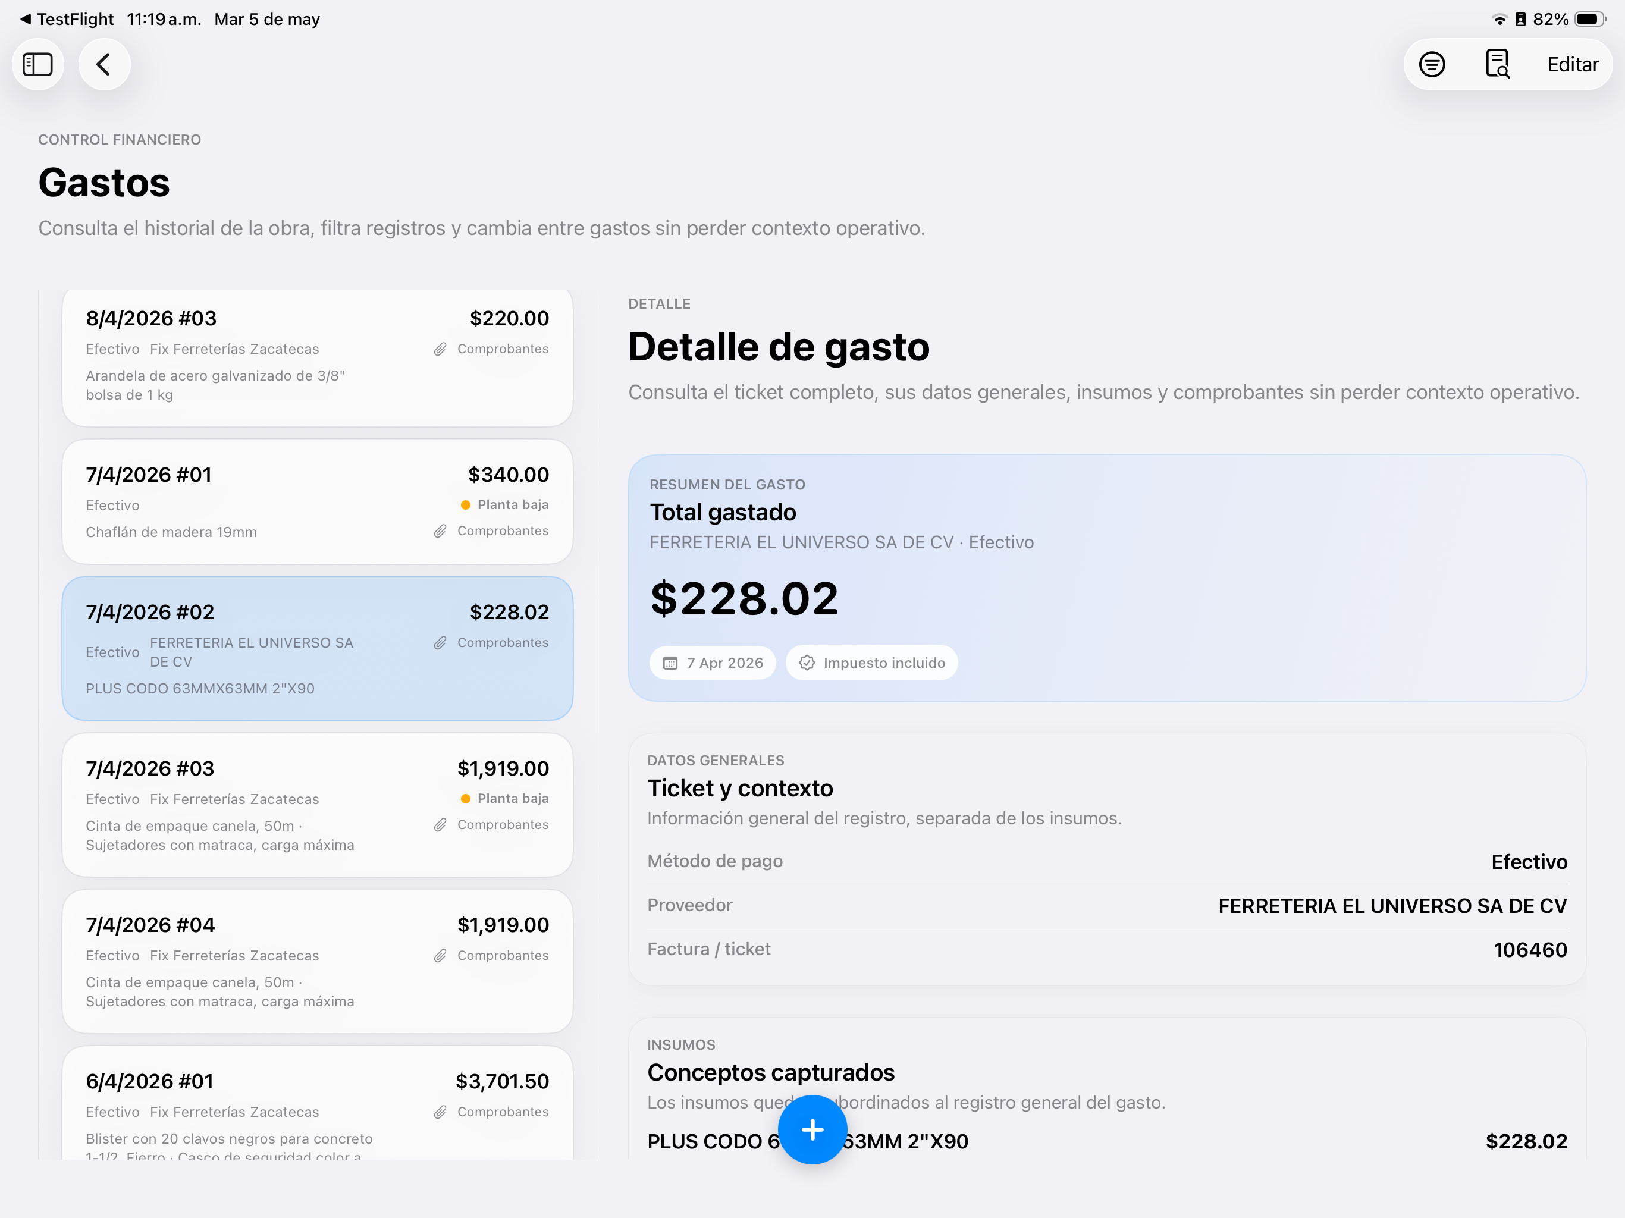Tap the Ticket y contexto heading
1625x1218 pixels.
(x=740, y=788)
